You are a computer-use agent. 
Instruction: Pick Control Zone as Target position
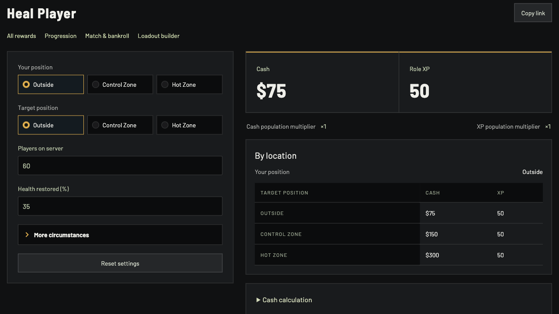coord(120,125)
